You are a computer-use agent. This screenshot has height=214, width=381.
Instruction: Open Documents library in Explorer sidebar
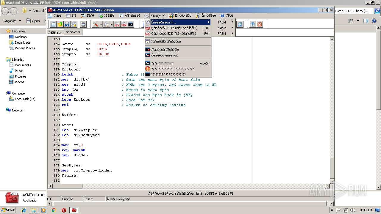click(23, 65)
